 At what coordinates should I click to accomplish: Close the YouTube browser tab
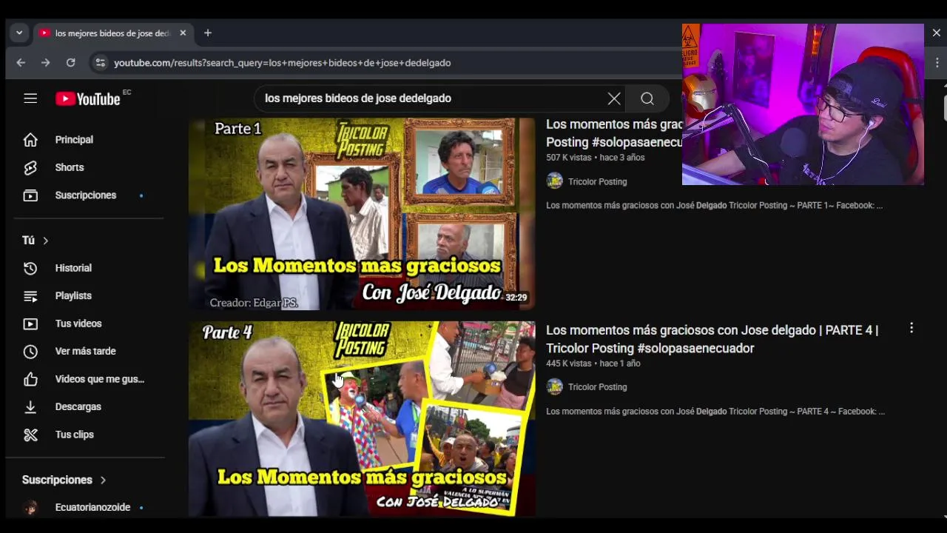point(183,33)
